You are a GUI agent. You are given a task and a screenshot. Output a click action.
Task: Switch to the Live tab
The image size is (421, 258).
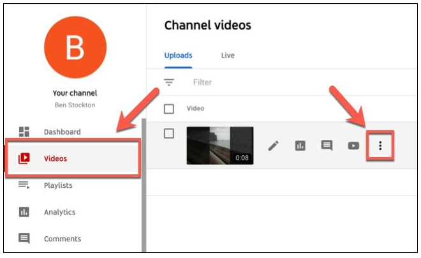[228, 56]
